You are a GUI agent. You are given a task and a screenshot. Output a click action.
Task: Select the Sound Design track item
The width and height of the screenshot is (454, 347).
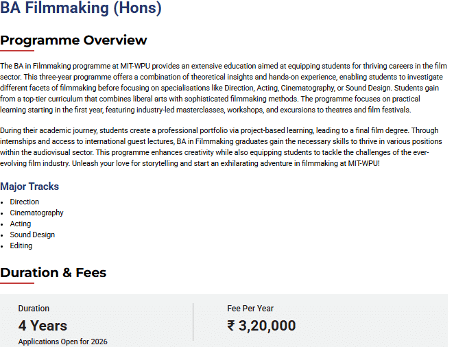click(32, 235)
